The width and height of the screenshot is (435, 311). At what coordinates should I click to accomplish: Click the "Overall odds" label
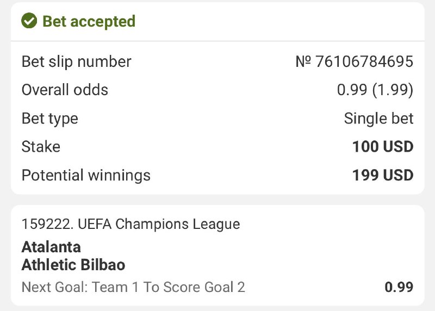[x=65, y=90]
